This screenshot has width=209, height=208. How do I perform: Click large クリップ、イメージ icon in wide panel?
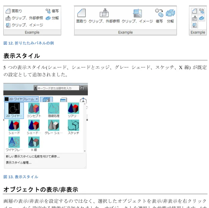(137, 13)
